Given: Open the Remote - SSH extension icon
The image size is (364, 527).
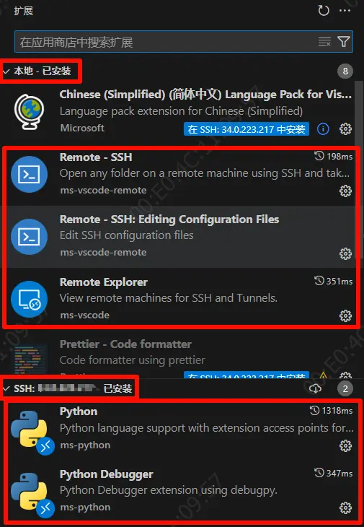Looking at the screenshot, I should pos(29,174).
